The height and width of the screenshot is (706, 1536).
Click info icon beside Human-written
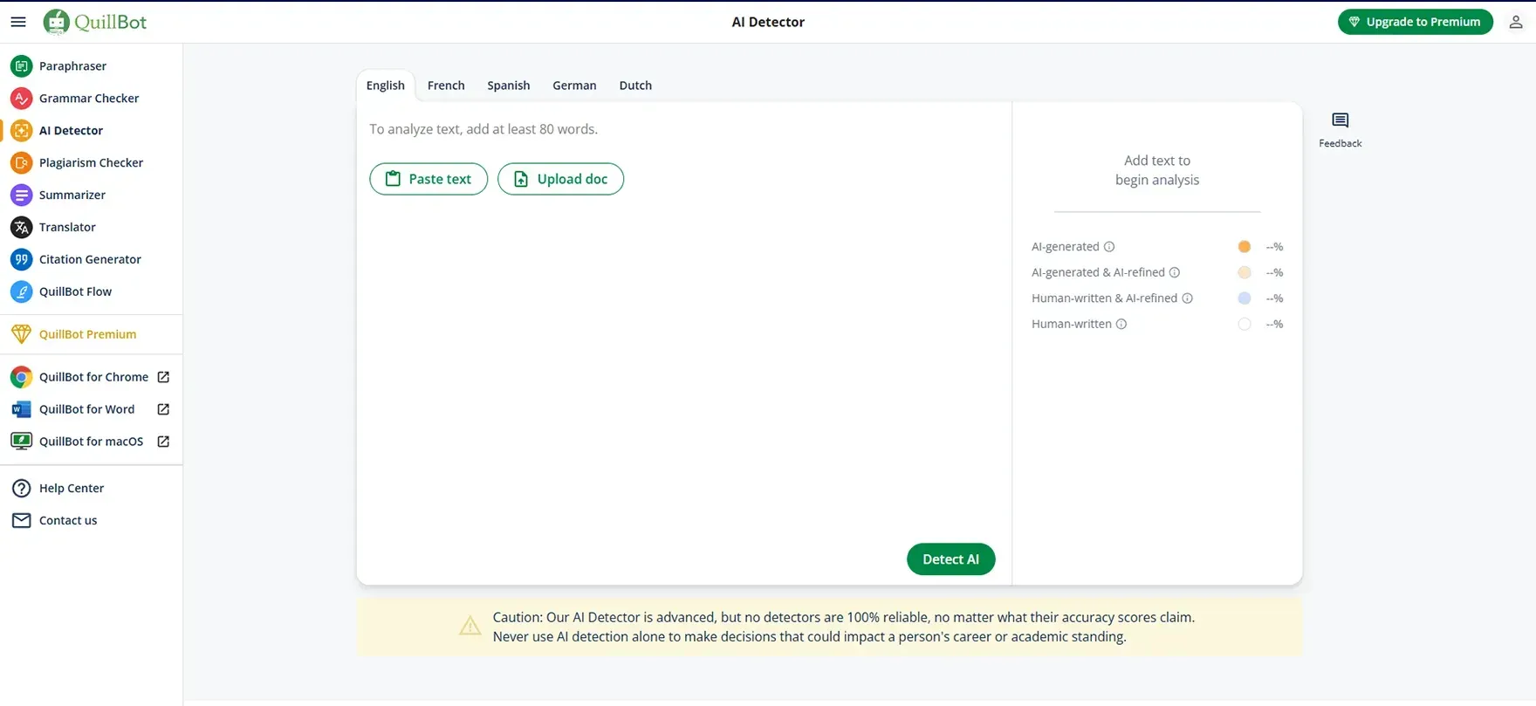(1121, 325)
